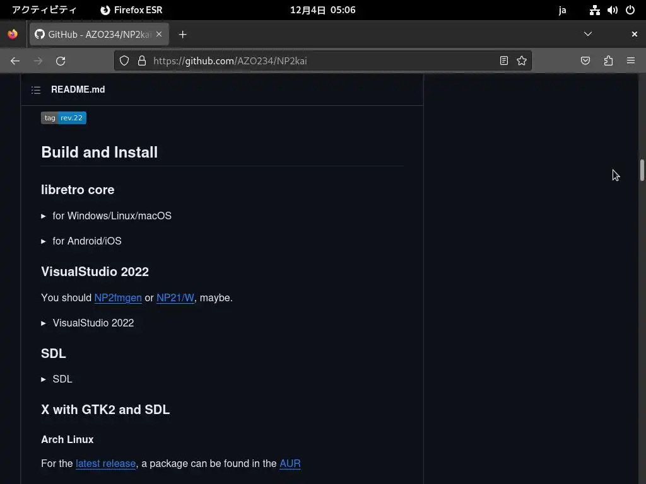The height and width of the screenshot is (484, 646).
Task: Go back with the browser back arrow
Action: click(x=15, y=61)
